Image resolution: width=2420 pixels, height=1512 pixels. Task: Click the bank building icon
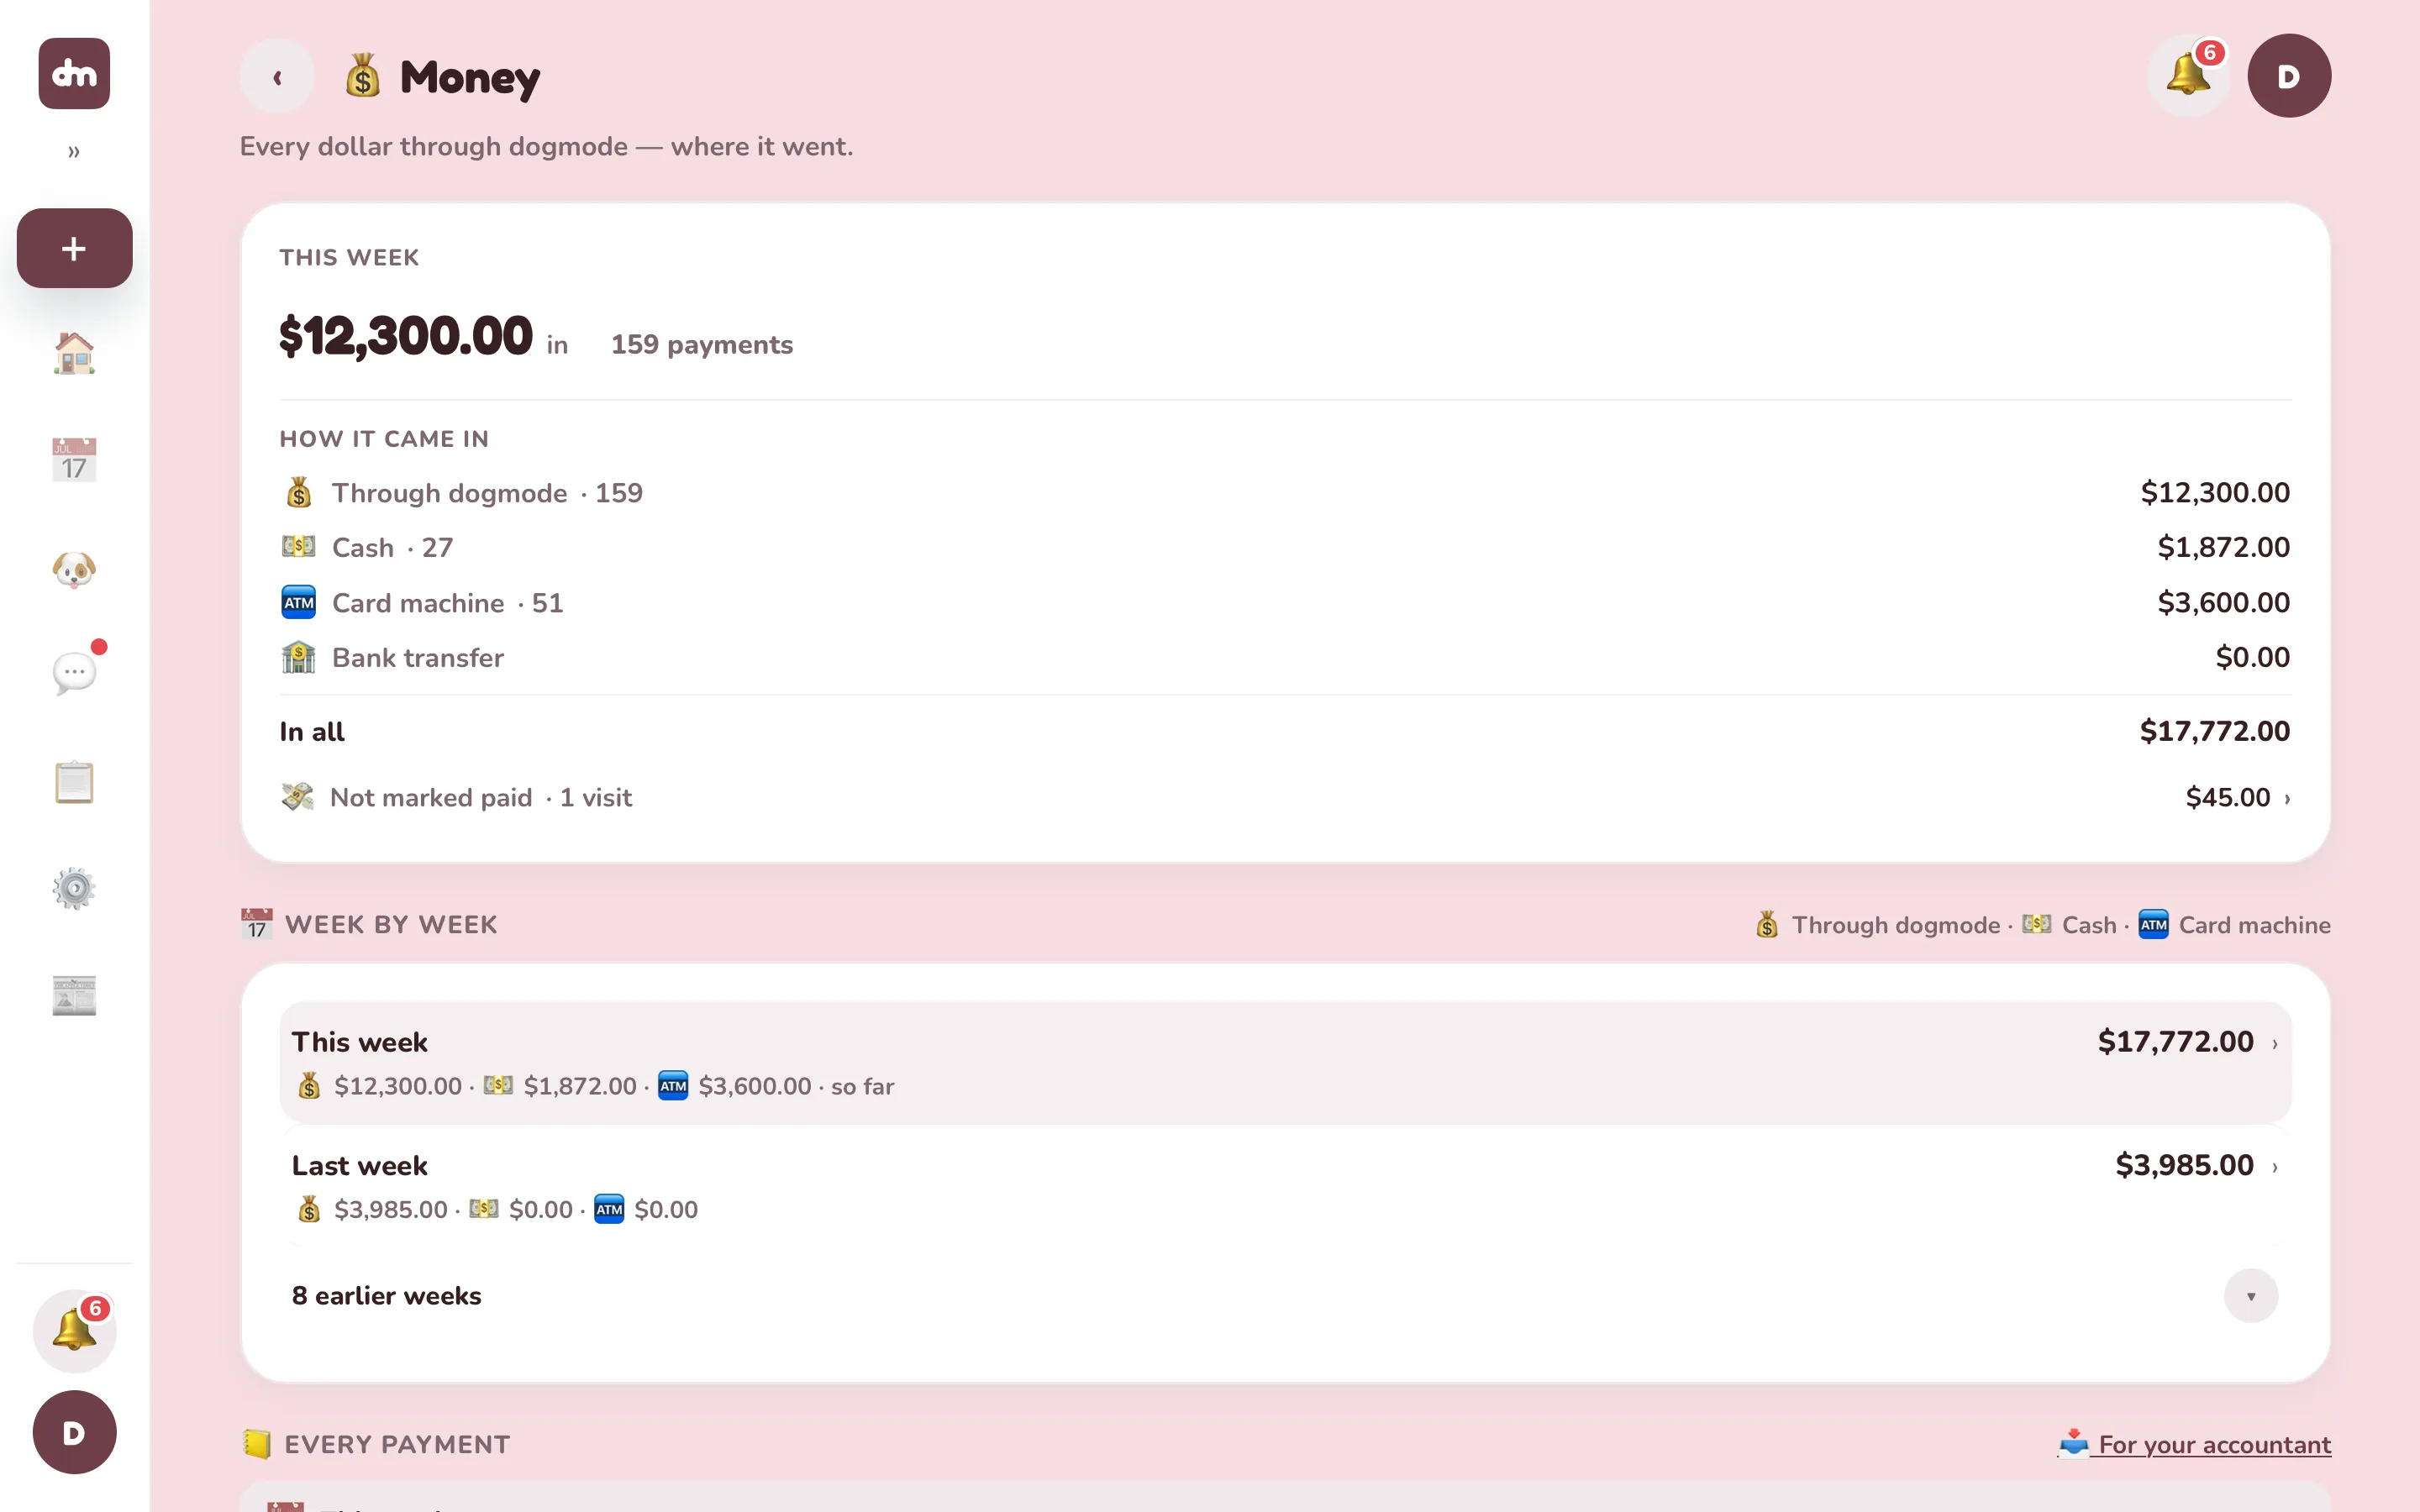point(298,657)
